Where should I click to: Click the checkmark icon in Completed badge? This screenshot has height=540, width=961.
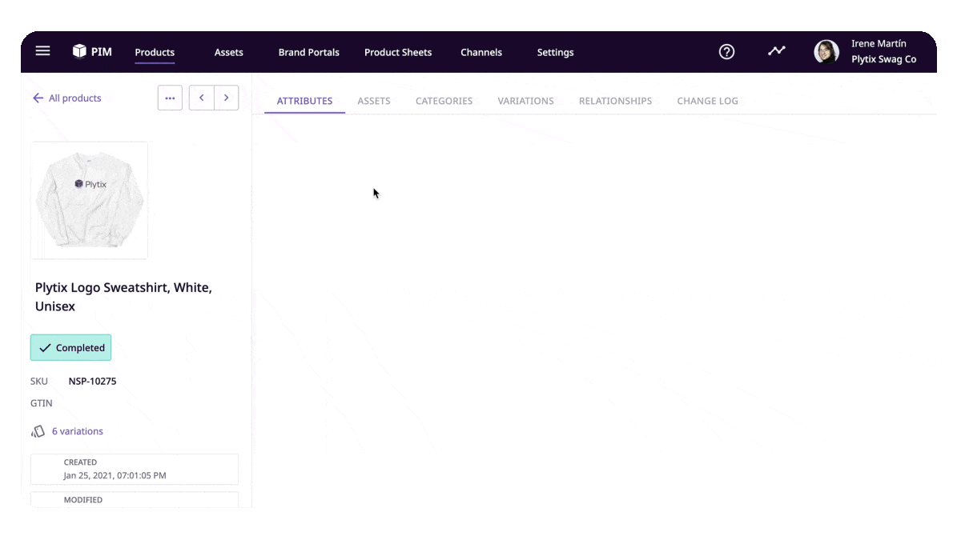(45, 348)
